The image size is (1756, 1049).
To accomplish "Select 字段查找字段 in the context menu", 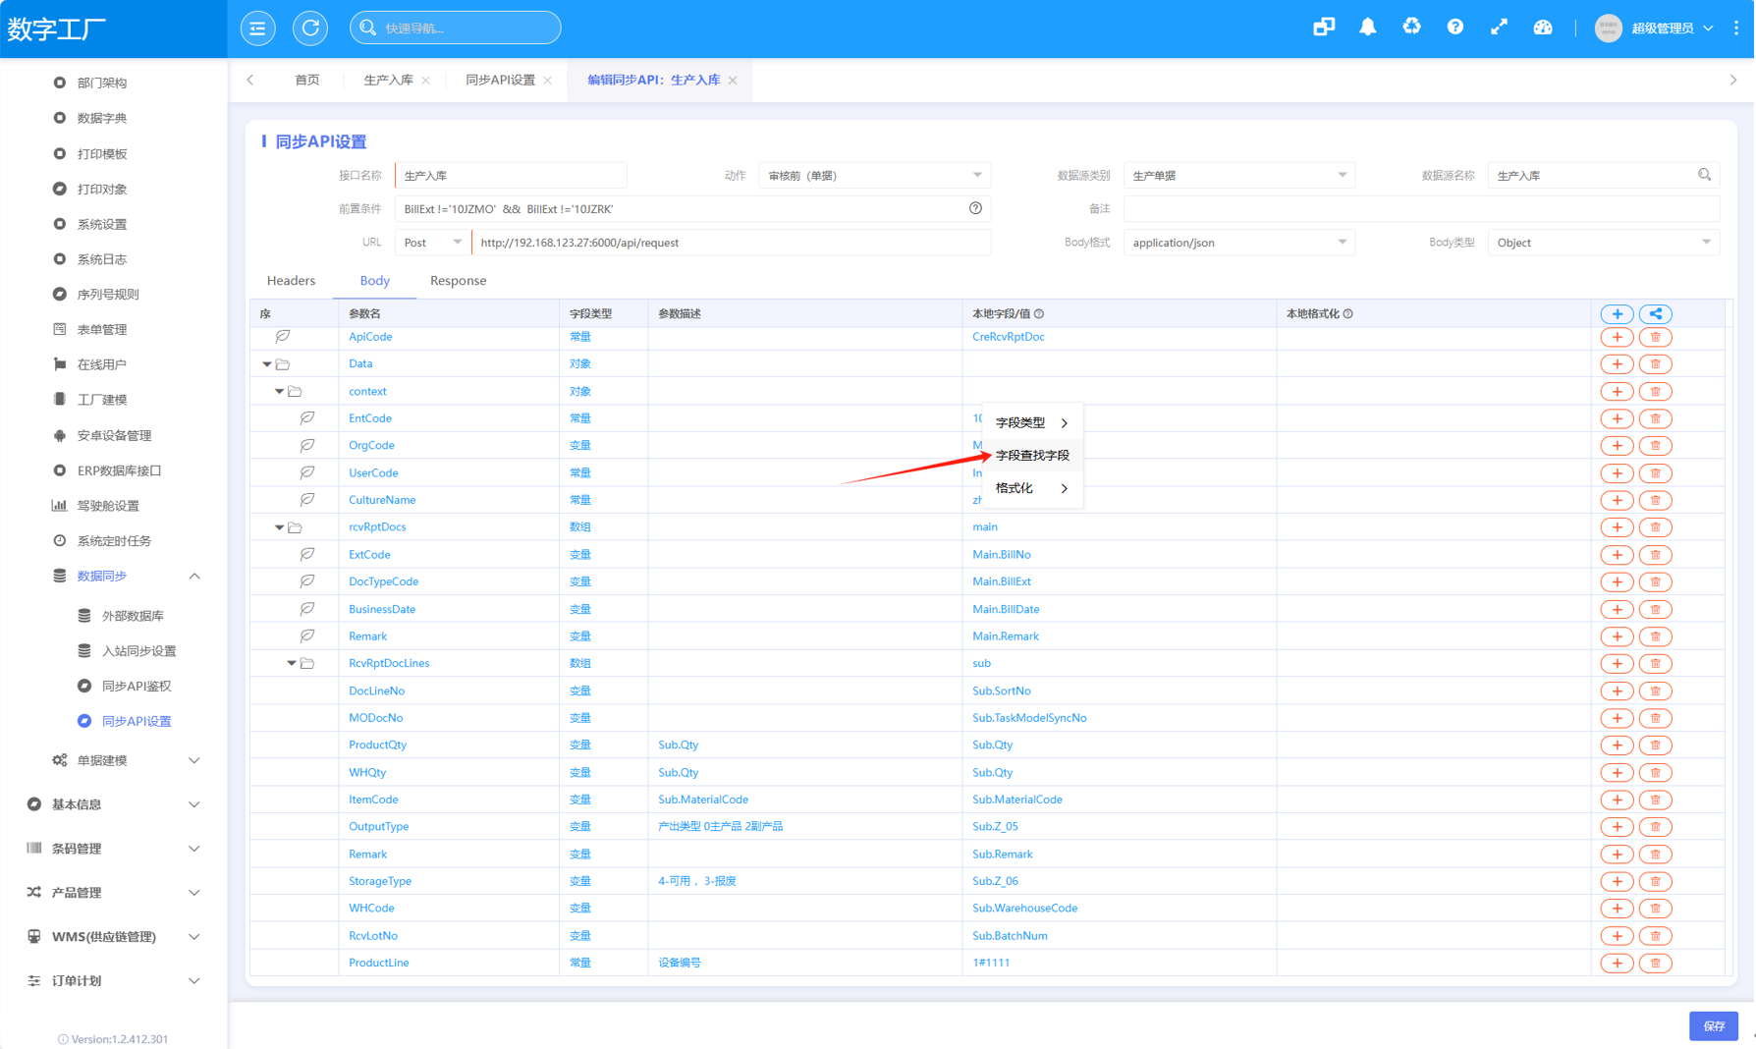I will coord(1032,456).
